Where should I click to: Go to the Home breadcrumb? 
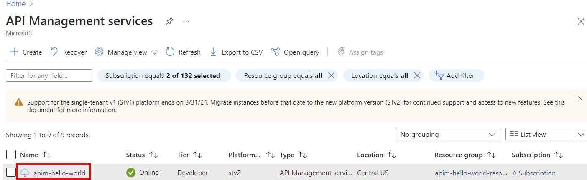(15, 4)
